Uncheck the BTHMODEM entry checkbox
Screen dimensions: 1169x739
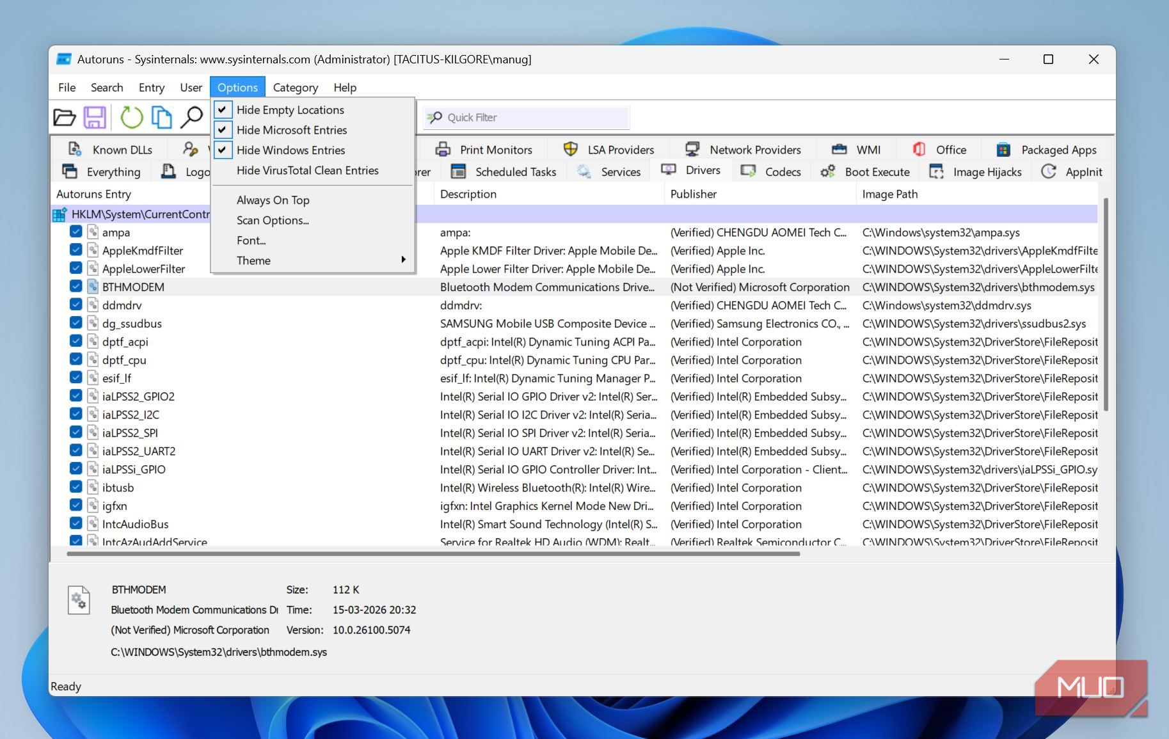point(76,287)
